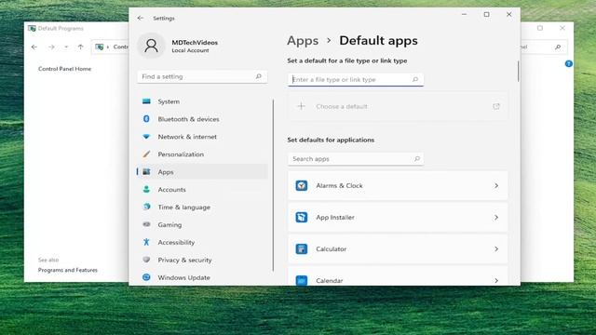Click the Apps icon in sidebar
The height and width of the screenshot is (335, 596).
point(146,171)
